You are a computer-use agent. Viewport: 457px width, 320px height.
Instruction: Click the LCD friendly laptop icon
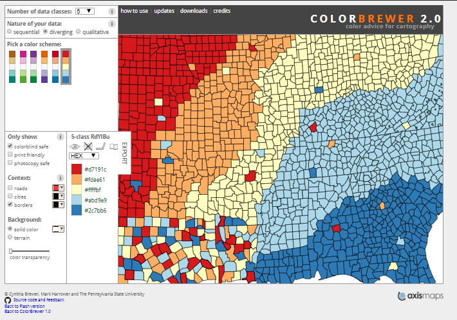pos(101,147)
